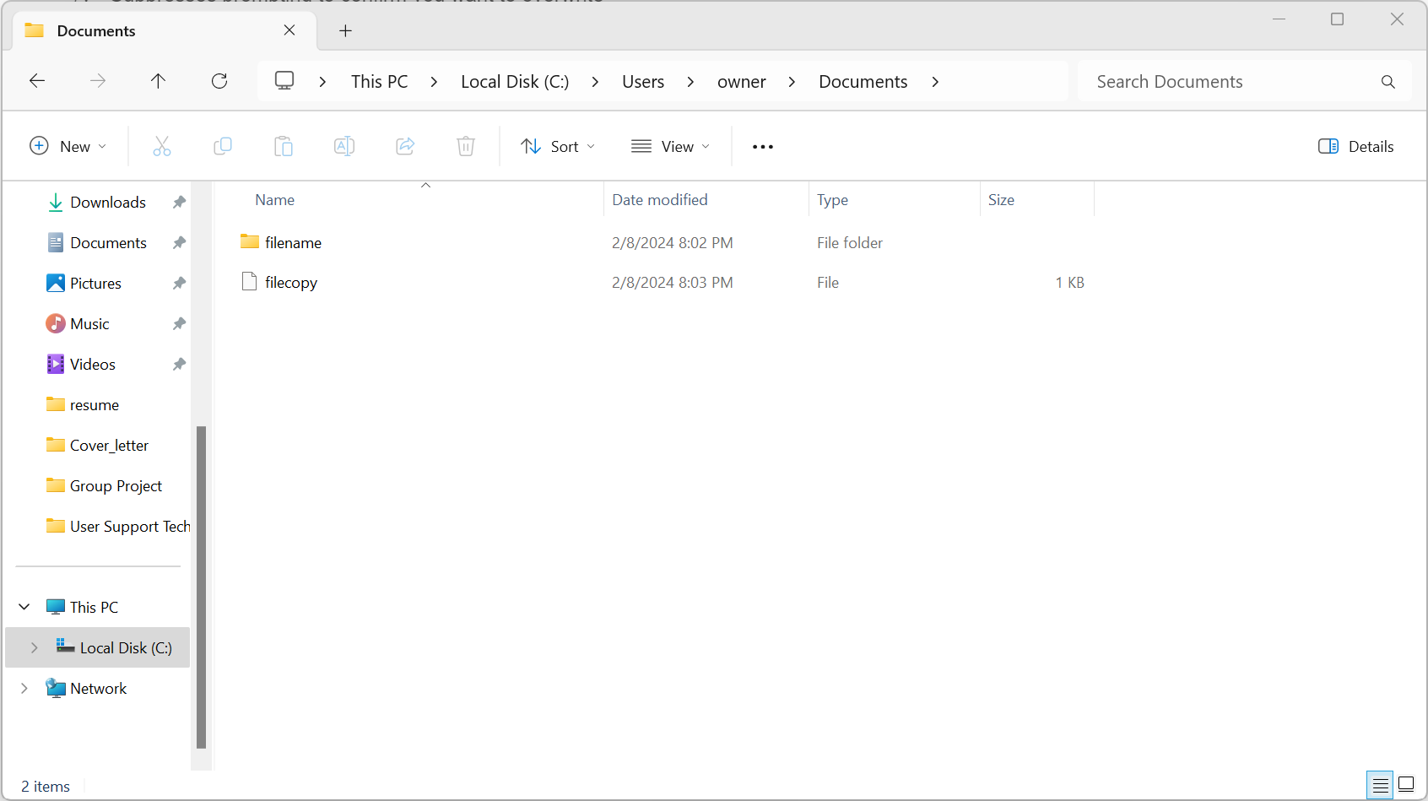Click the Delete trash icon
Viewport: 1428px width, 801px height.
tap(466, 146)
